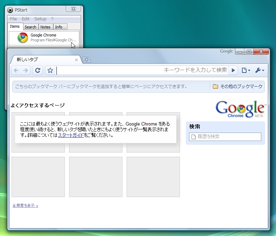This screenshot has width=276, height=236.
Task: Click the よくアクセスするページ heading
Action: [x=38, y=105]
